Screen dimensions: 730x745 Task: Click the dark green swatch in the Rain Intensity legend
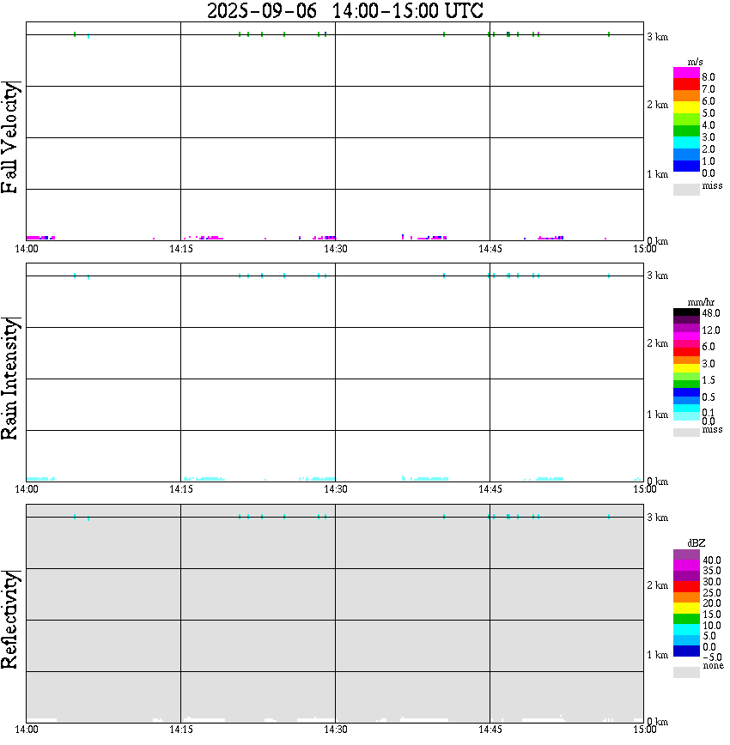click(x=686, y=384)
